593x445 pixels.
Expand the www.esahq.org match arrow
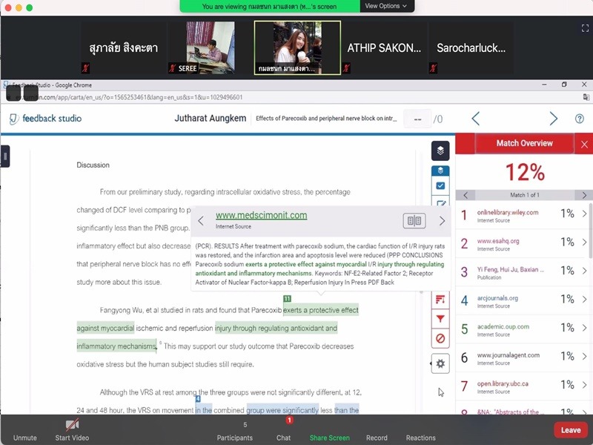coord(584,243)
